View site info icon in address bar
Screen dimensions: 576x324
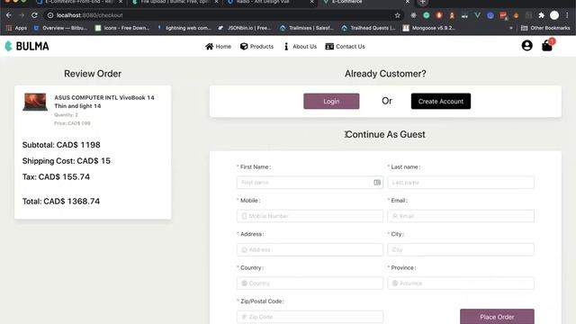[50, 15]
